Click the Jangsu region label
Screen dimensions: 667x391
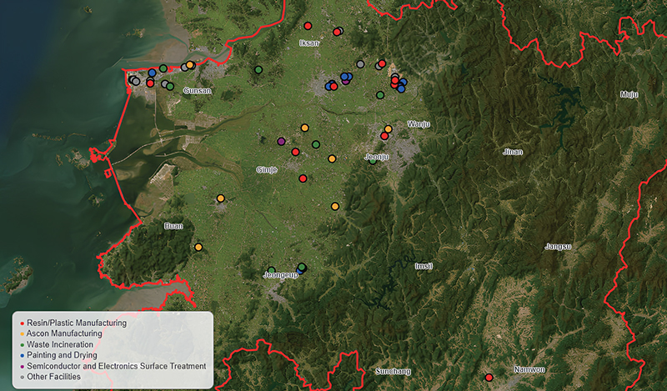pyautogui.click(x=558, y=247)
